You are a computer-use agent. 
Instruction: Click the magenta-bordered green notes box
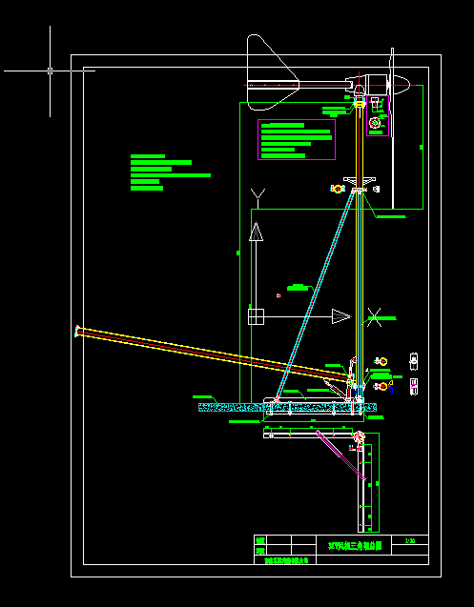[297, 139]
